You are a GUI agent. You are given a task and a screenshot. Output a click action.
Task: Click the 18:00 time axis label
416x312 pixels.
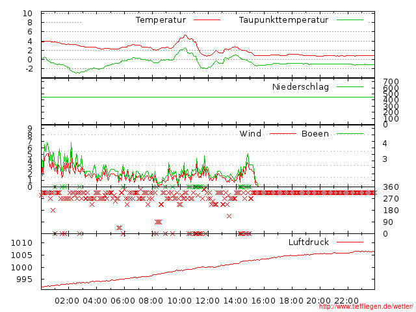[x=291, y=301]
